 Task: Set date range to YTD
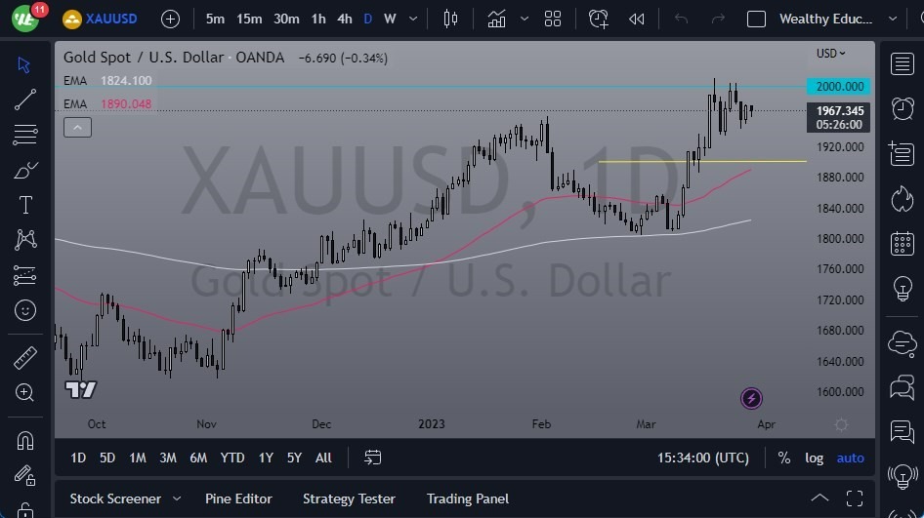point(232,458)
